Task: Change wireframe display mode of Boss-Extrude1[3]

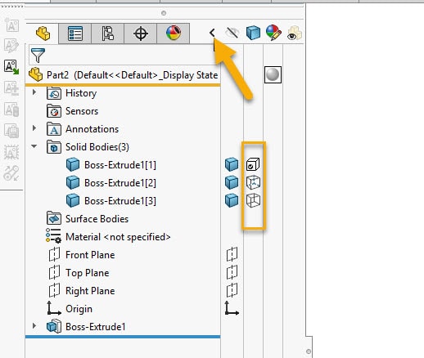Action: (253, 200)
